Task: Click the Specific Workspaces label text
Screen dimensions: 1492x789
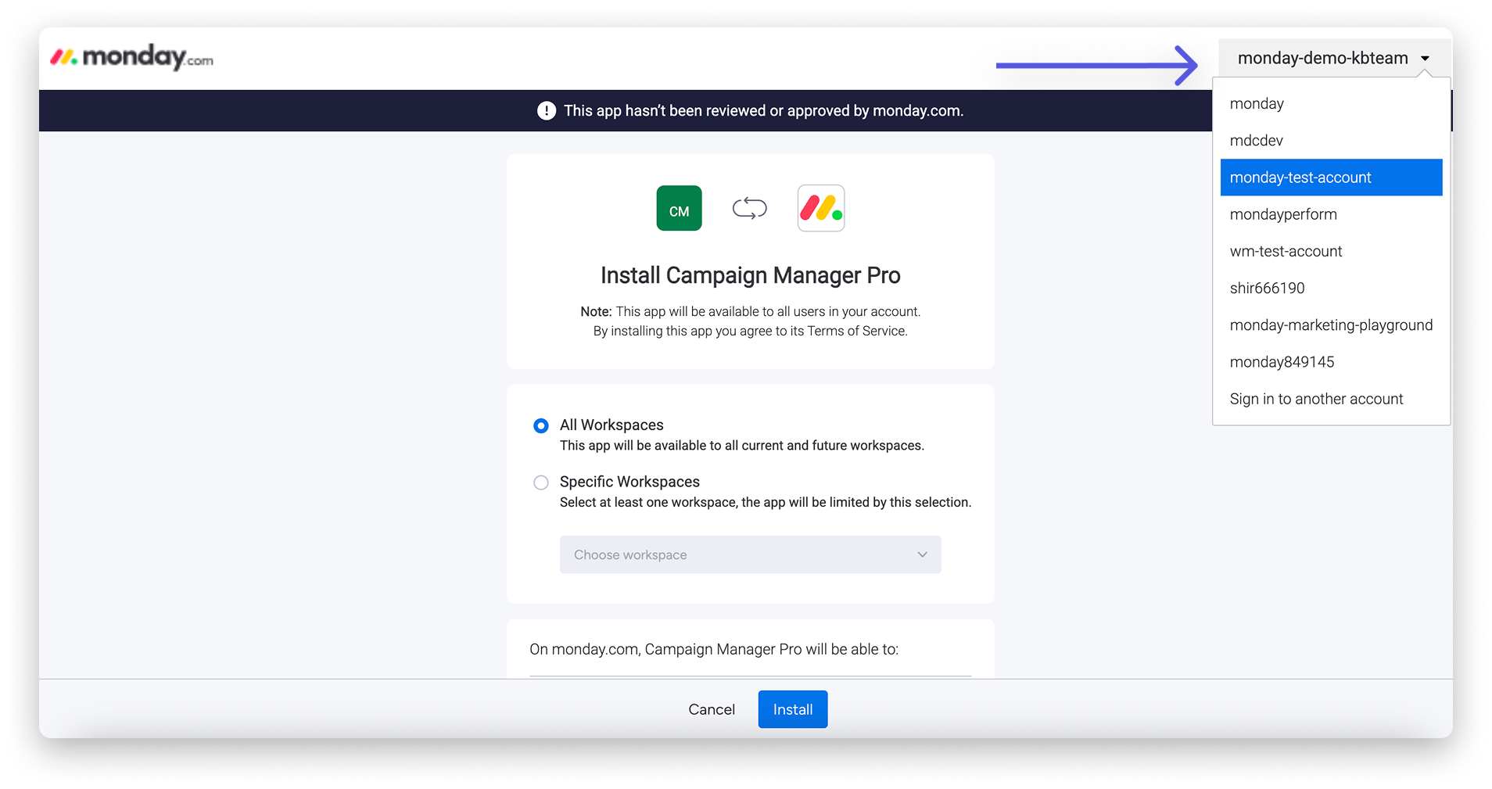Action: point(629,482)
